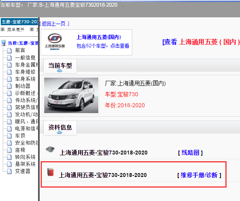The height and width of the screenshot is (201, 240).
Task: Click 包含62个车型,点击查看 link
Action: coord(103,46)
